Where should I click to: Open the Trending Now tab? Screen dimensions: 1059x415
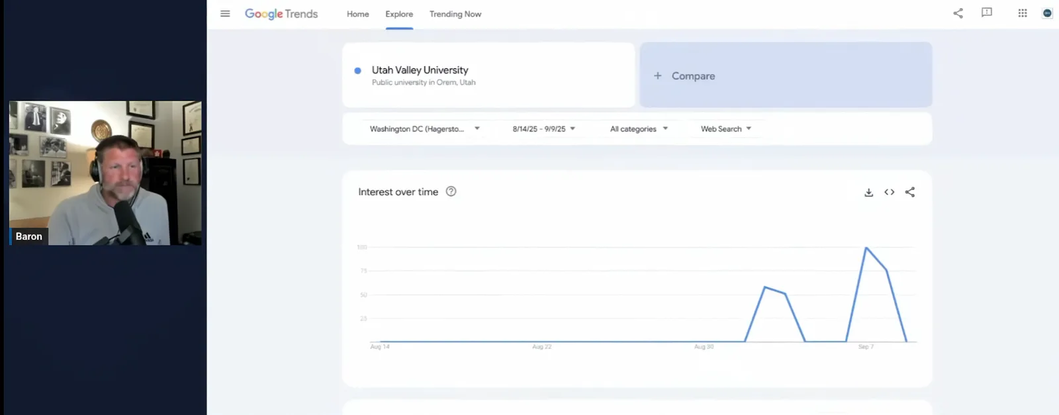point(455,14)
